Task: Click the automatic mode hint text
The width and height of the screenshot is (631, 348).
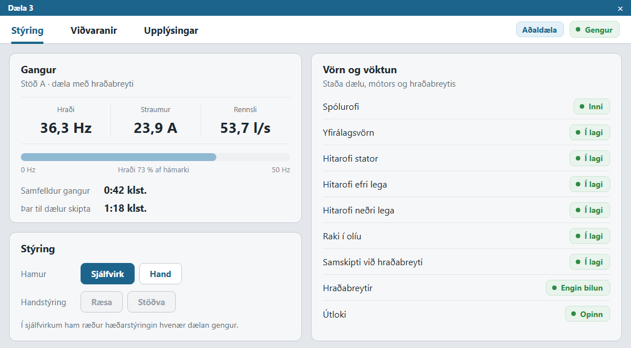Action: [130, 325]
